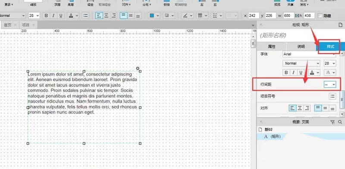Click the 组合 group toolbar button
345x169 pixels.
coord(91,3)
